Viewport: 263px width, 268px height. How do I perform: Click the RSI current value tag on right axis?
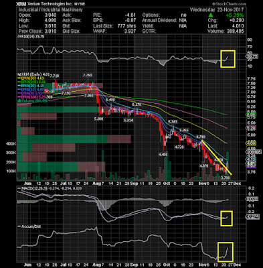coord(252,56)
